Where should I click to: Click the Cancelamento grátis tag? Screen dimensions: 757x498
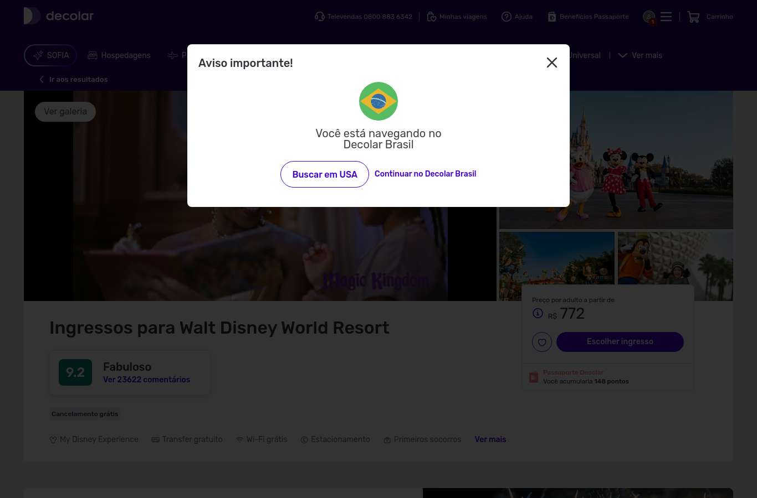coord(85,414)
